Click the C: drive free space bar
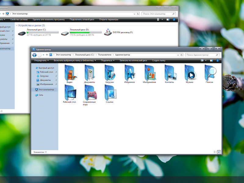 pos(42,32)
